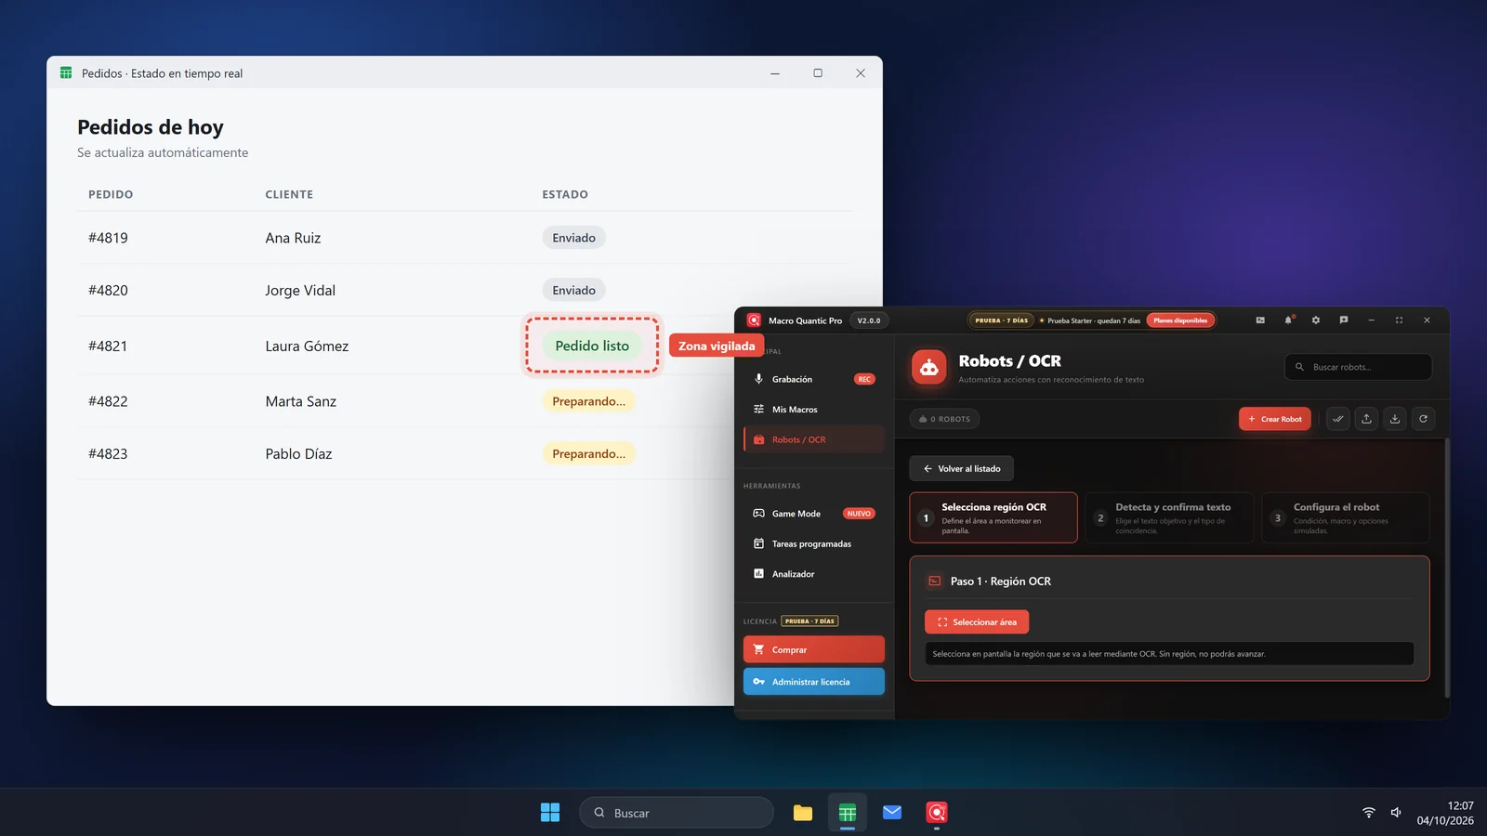The width and height of the screenshot is (1487, 836).
Task: Click order #4823 in the Pedidos table
Action: point(108,453)
